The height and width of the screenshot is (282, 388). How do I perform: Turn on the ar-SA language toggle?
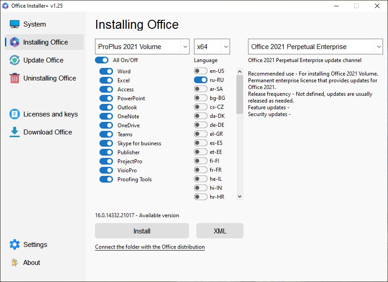201,89
